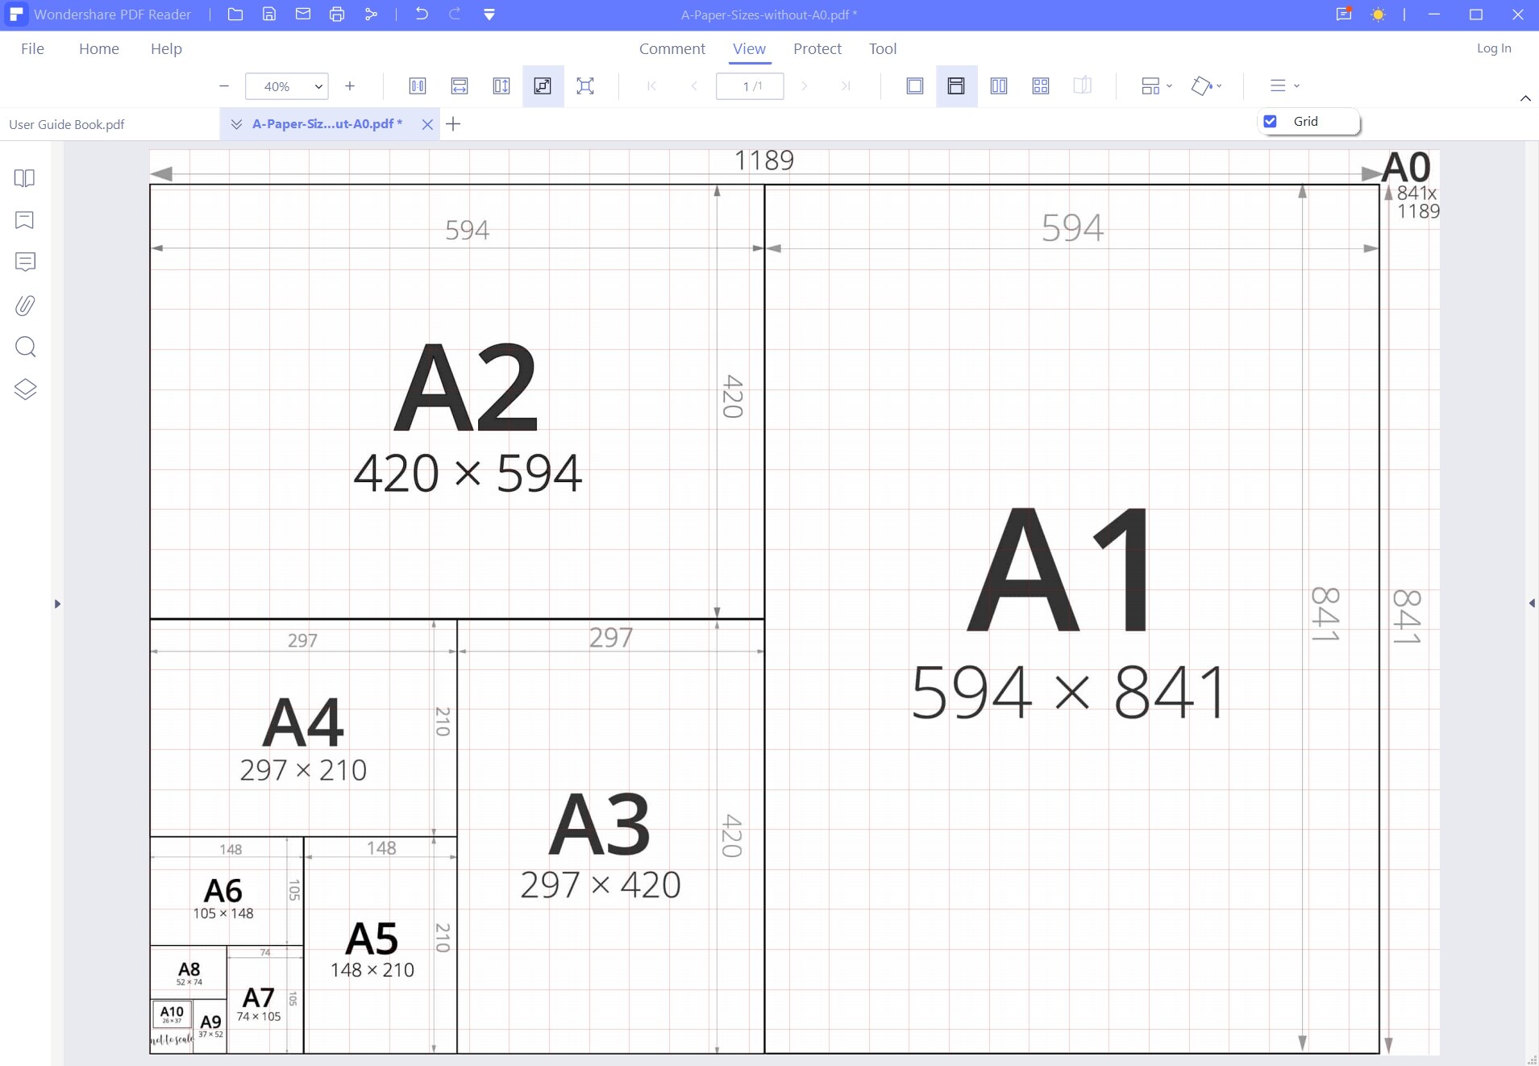Open the attachments paperclip panel
Viewport: 1539px width, 1066px height.
point(25,306)
